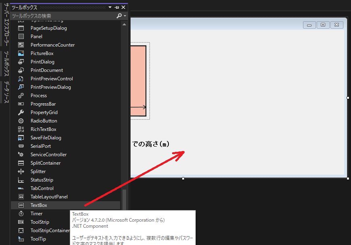The width and height of the screenshot is (351, 245).
Task: Click the ToolTip icon
Action: 21,239
